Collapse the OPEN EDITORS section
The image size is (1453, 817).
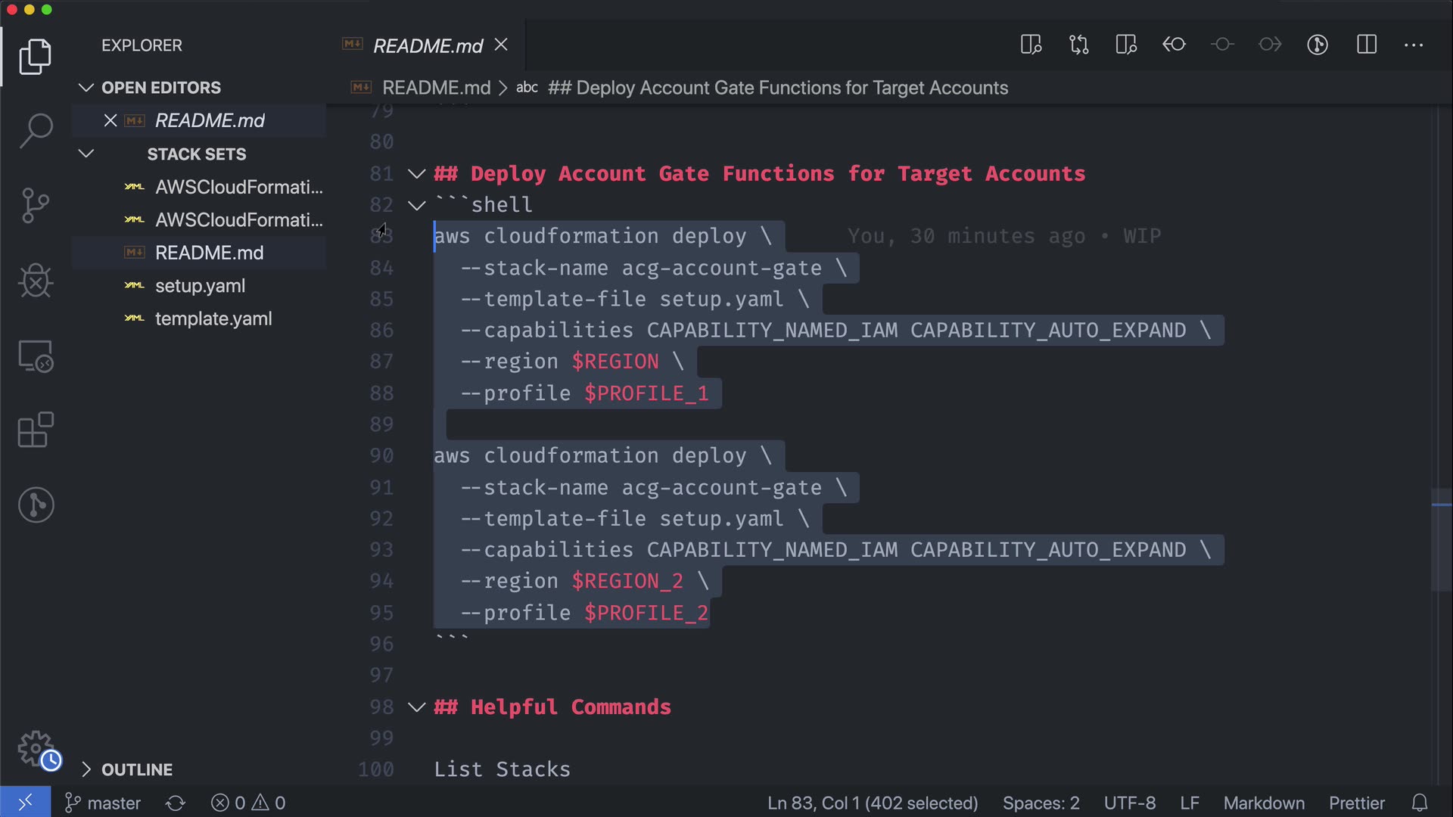coord(86,88)
